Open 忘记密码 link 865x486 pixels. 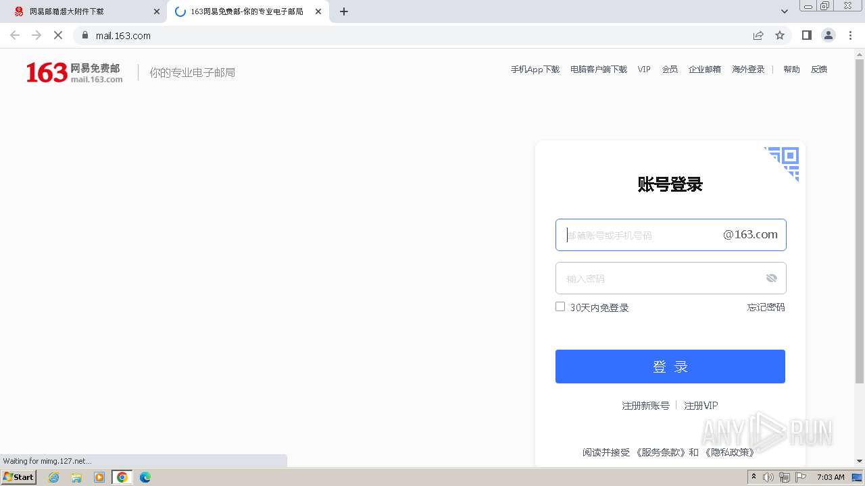766,307
